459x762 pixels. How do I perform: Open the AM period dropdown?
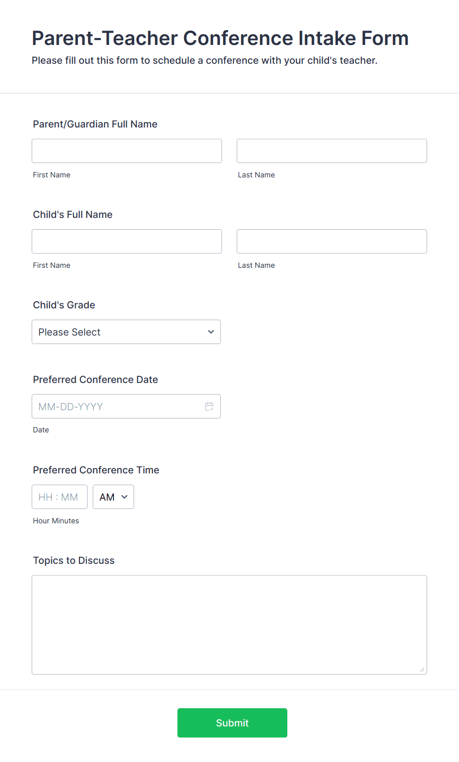(113, 497)
